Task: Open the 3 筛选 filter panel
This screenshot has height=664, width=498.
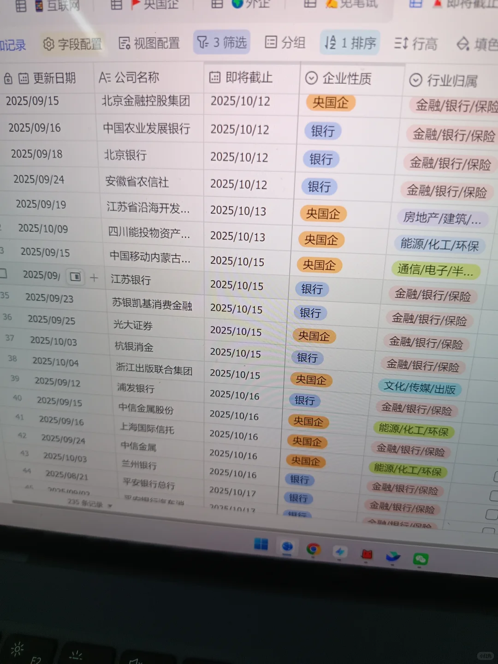Action: tap(222, 42)
